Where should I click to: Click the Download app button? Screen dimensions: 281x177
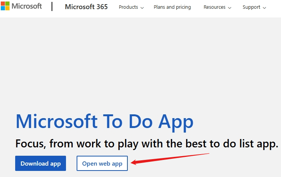click(41, 163)
